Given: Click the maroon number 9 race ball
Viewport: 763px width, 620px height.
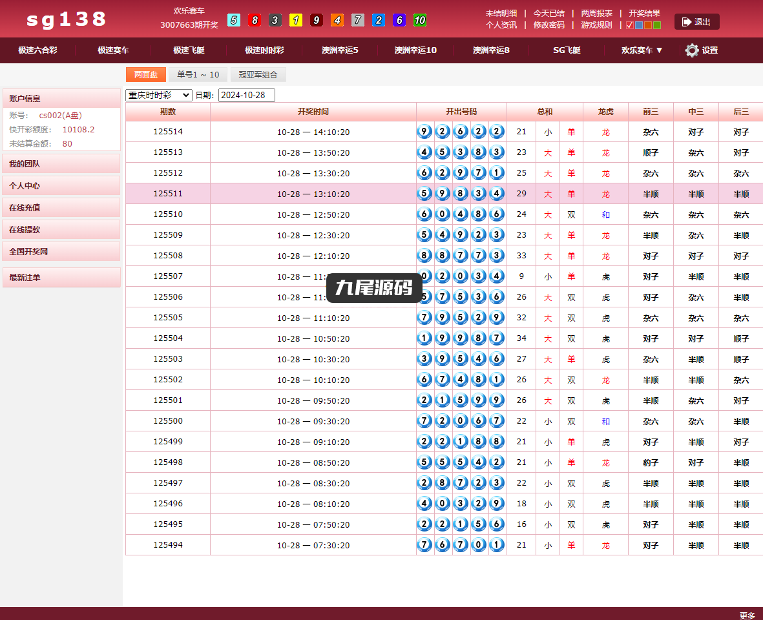Looking at the screenshot, I should coord(317,20).
